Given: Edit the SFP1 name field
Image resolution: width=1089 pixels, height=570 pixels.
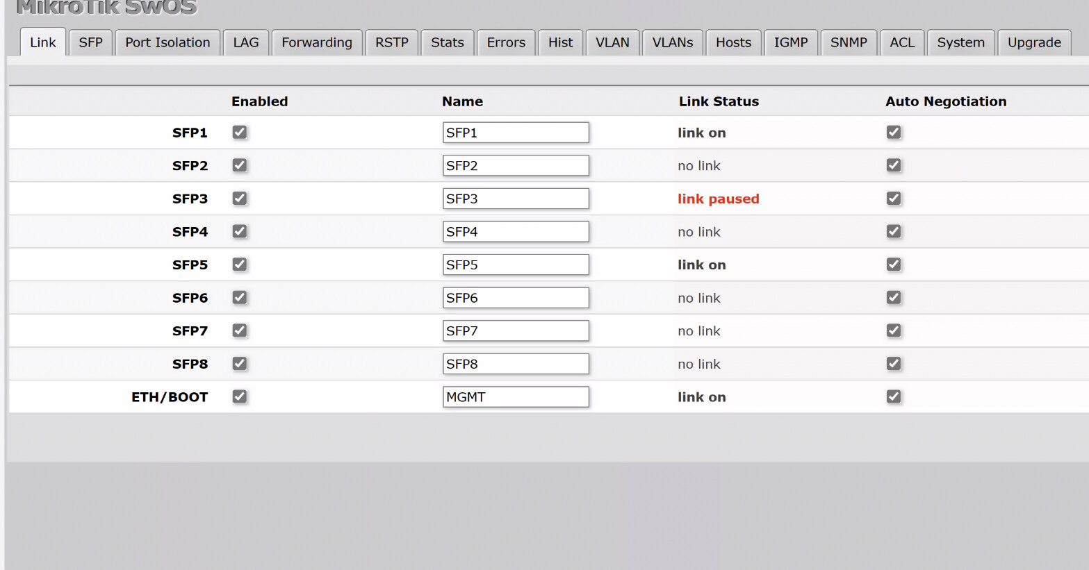Looking at the screenshot, I should (x=516, y=133).
